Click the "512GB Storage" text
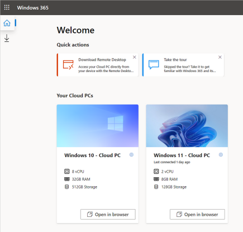This screenshot has width=243, height=232. [84, 187]
